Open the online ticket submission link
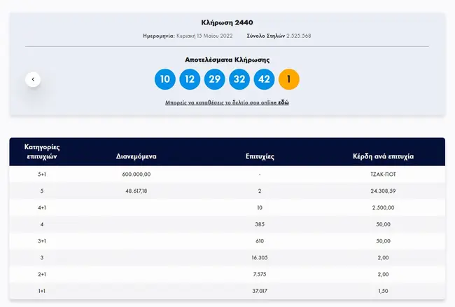The height and width of the screenshot is (307, 455). (x=227, y=102)
